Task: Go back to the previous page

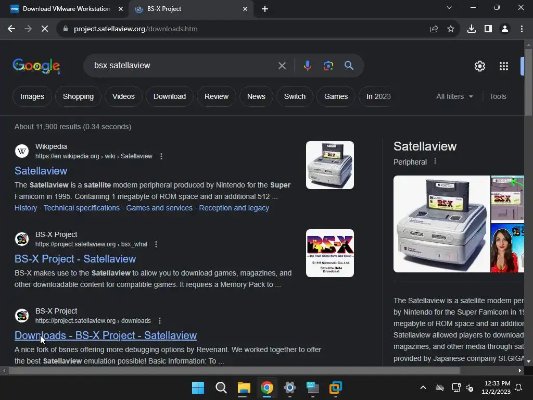Action: [11, 29]
